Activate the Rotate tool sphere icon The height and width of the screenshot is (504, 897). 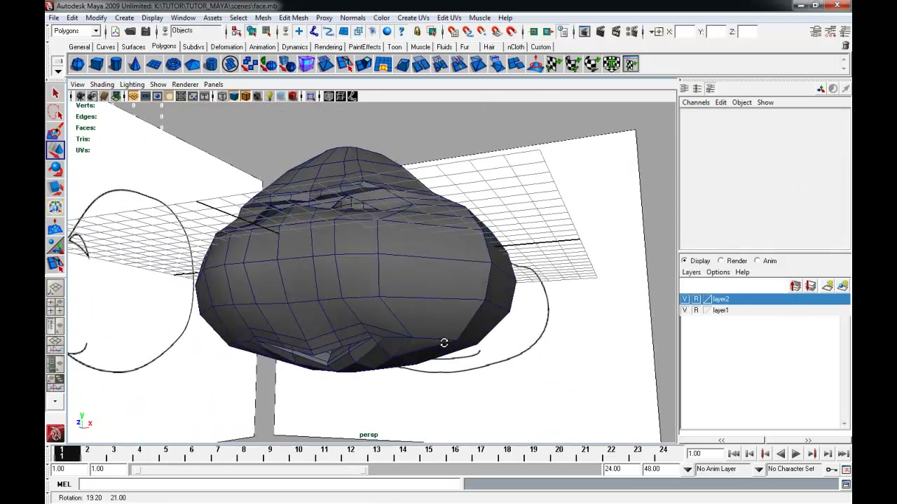(55, 169)
